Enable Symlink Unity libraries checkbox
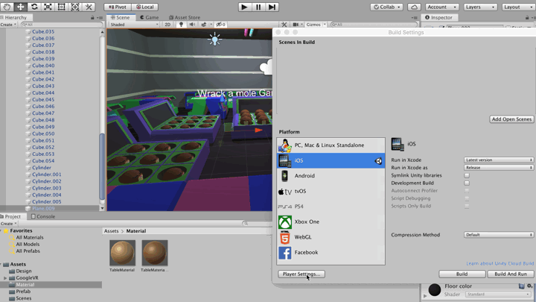Screen dimensions: 536x302 pyautogui.click(x=467, y=175)
